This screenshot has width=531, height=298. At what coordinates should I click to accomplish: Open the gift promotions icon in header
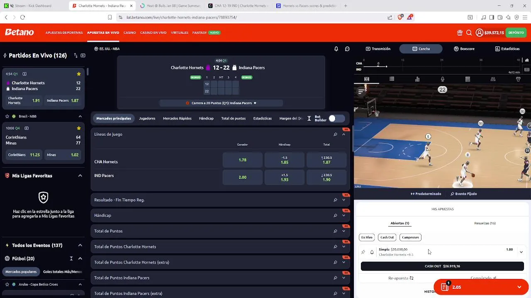tap(460, 33)
